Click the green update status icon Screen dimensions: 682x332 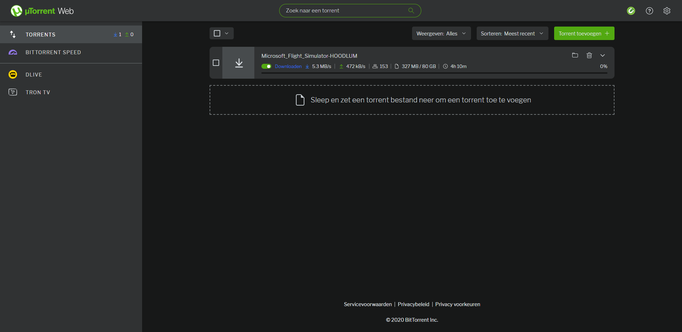[x=631, y=11]
